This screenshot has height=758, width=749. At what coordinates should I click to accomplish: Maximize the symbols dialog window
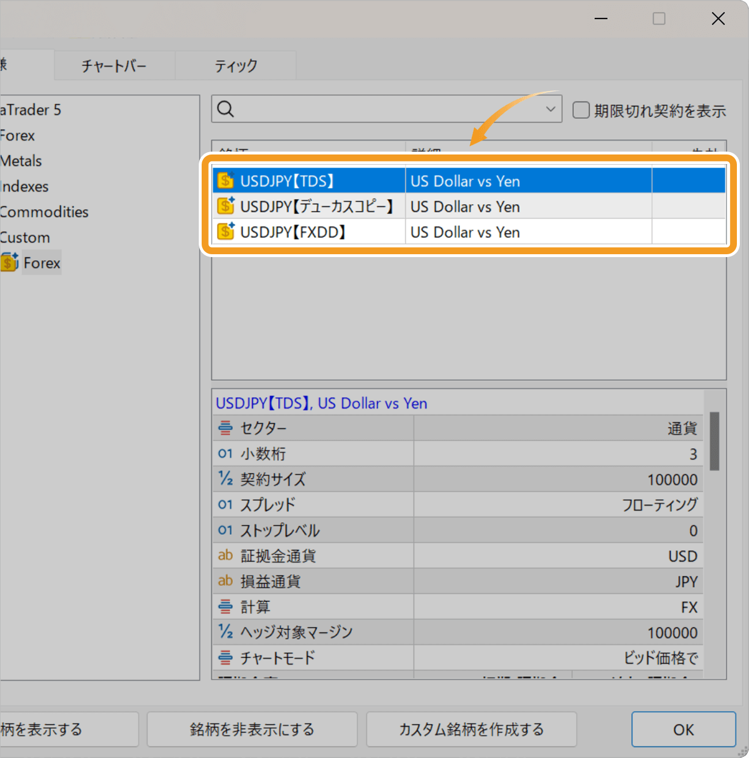(659, 18)
